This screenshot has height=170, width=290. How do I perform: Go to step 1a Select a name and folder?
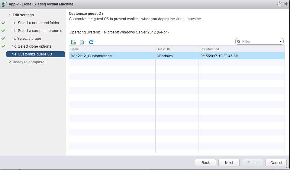click(36, 23)
